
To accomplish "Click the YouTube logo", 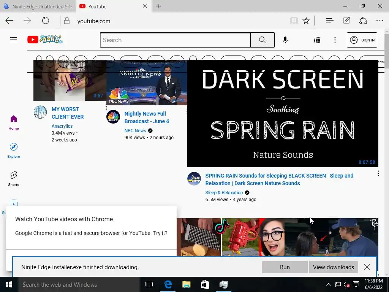I will (x=45, y=40).
